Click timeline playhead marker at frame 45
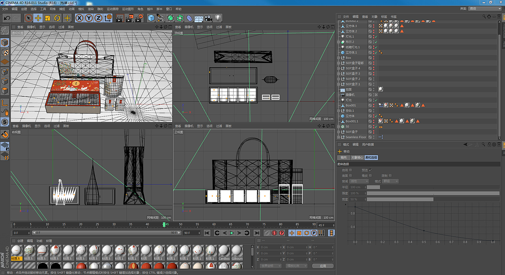The image size is (505, 275). [x=165, y=224]
